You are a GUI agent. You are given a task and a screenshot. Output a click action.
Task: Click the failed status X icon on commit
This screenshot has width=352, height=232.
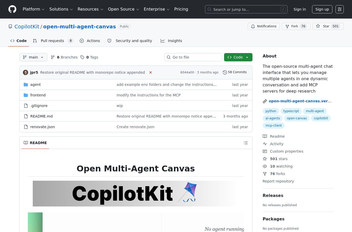coord(151,72)
